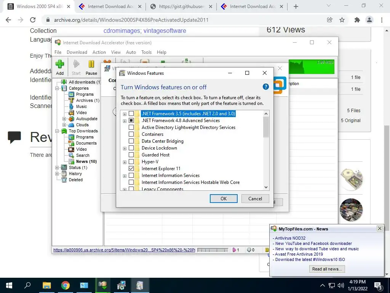Expand the .NET Framework 3.5 node
This screenshot has width=390, height=293.
click(x=125, y=114)
